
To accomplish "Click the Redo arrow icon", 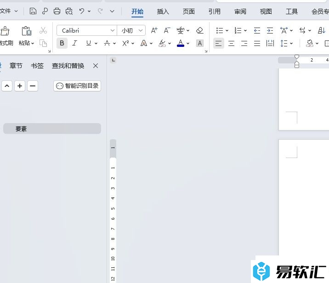I will pos(100,11).
